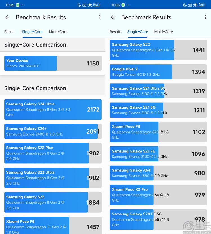Tap the moon do-not-disturb icon on left screen
This screenshot has height=234, width=211.
point(80,5)
